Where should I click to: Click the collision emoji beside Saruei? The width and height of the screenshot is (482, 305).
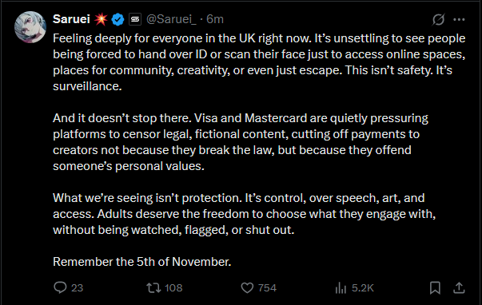[101, 19]
